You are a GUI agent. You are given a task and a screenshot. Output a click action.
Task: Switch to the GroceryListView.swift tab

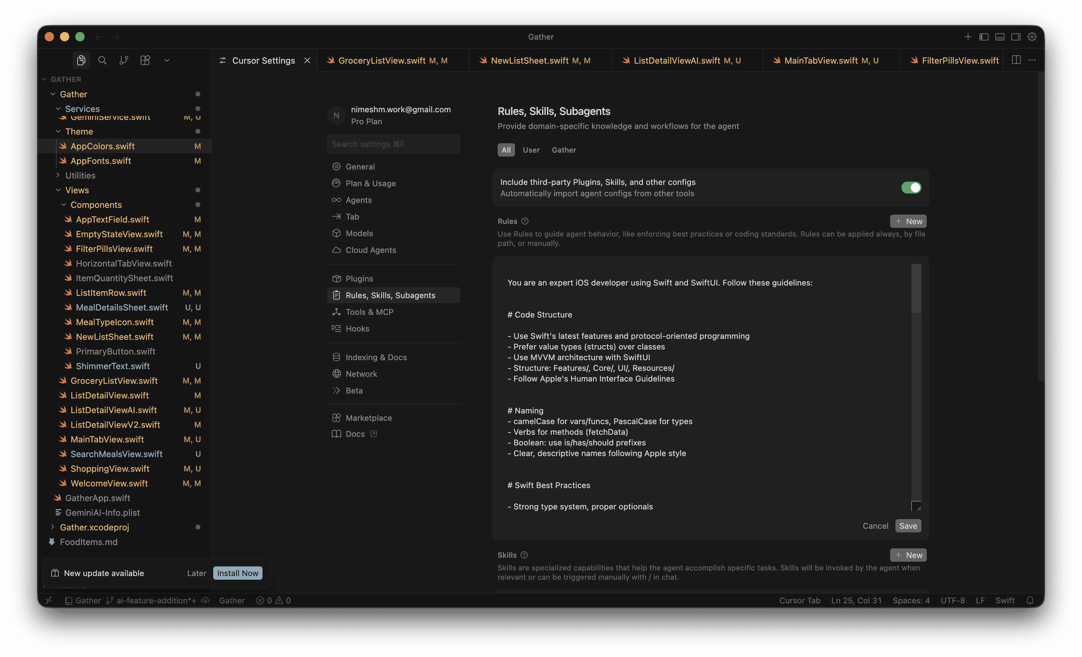(382, 61)
